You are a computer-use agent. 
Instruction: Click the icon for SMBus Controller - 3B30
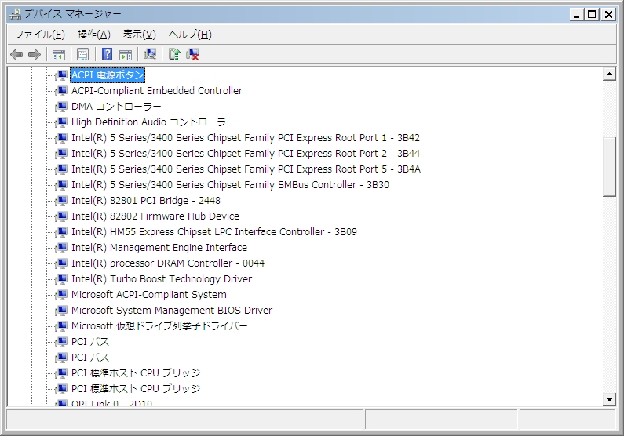point(62,185)
